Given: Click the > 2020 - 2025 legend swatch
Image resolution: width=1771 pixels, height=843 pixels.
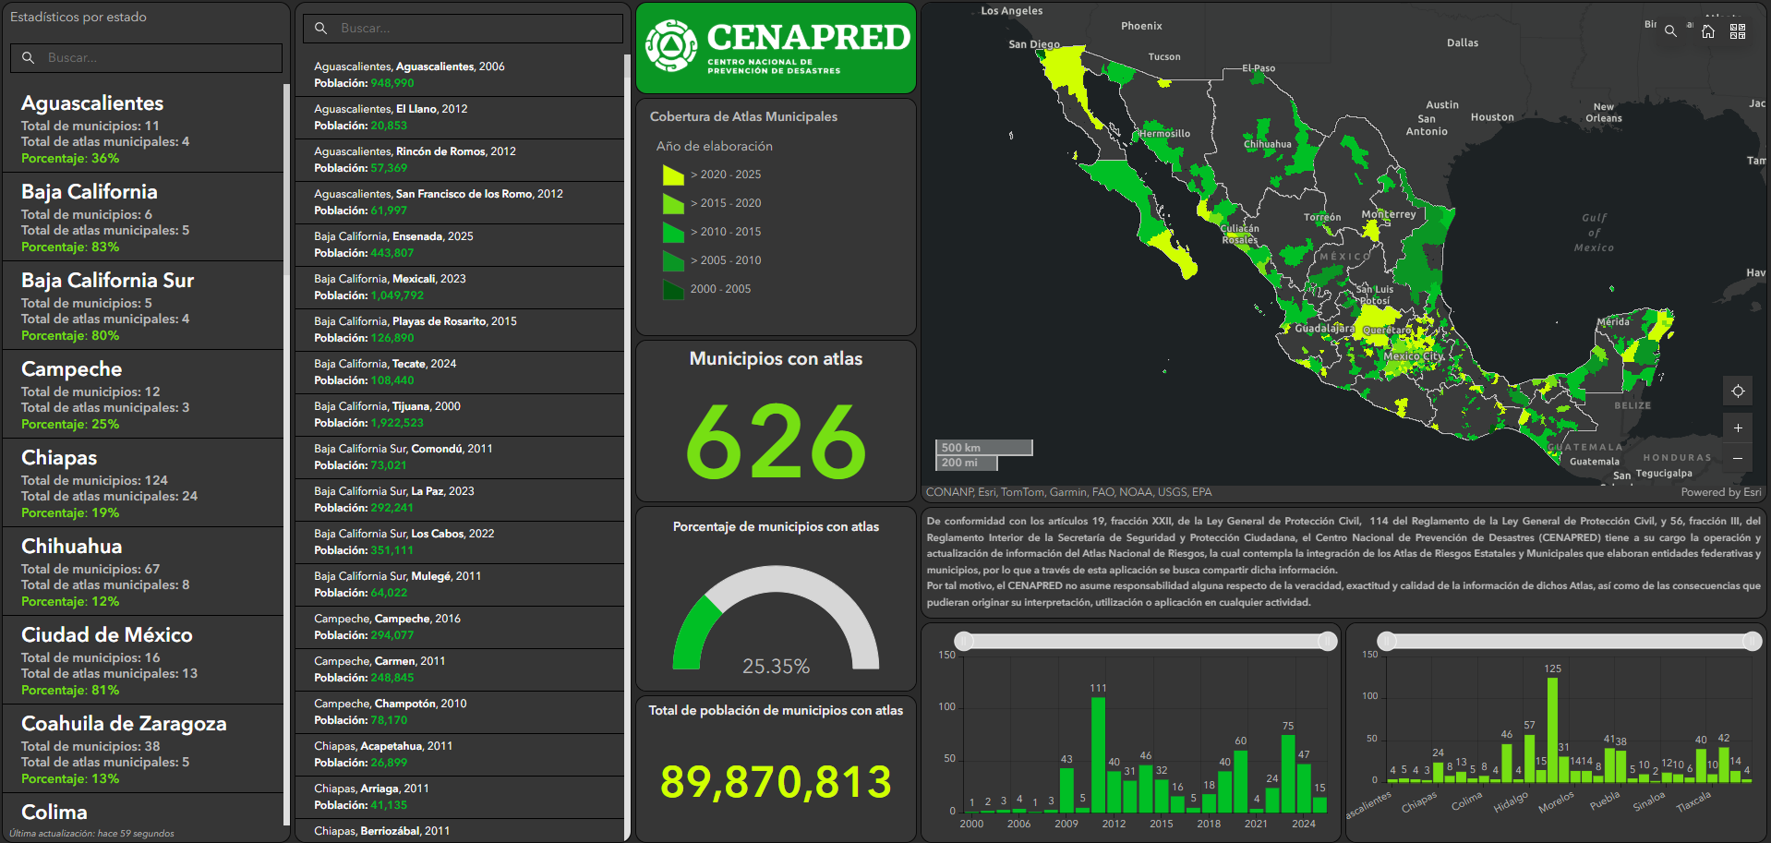Looking at the screenshot, I should point(673,175).
